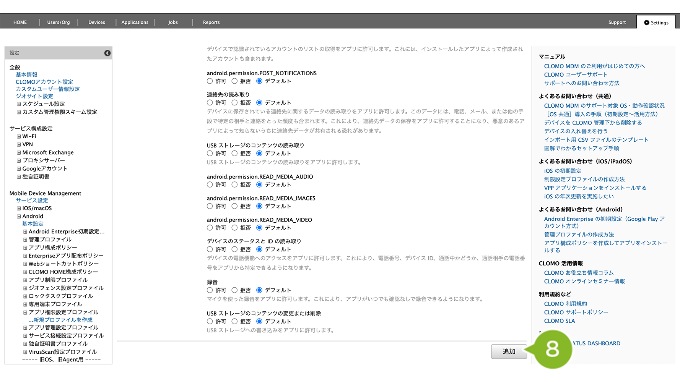The width and height of the screenshot is (680, 382).
Task: Expand the Wi-Fi tree node
Action: pos(19,136)
